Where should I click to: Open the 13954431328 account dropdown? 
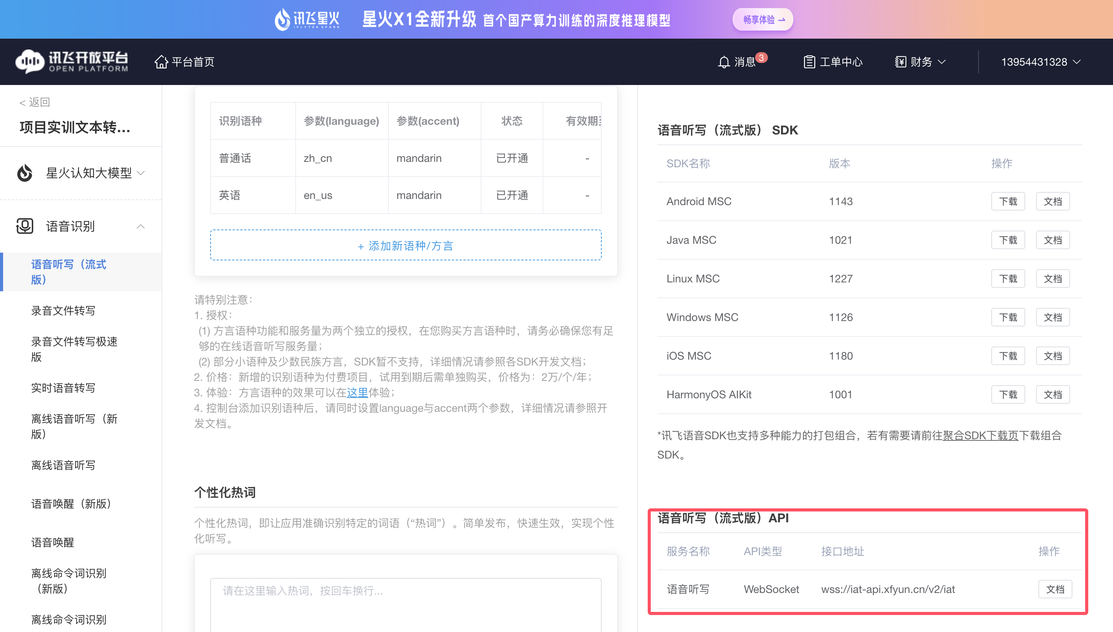pos(1041,62)
